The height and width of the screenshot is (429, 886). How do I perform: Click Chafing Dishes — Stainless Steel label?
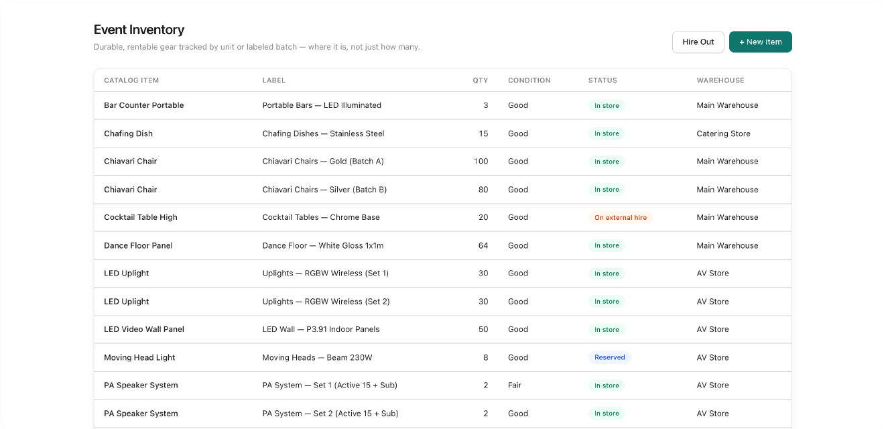pos(324,133)
